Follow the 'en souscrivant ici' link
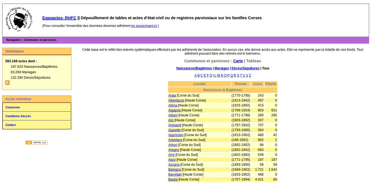 point(144,26)
